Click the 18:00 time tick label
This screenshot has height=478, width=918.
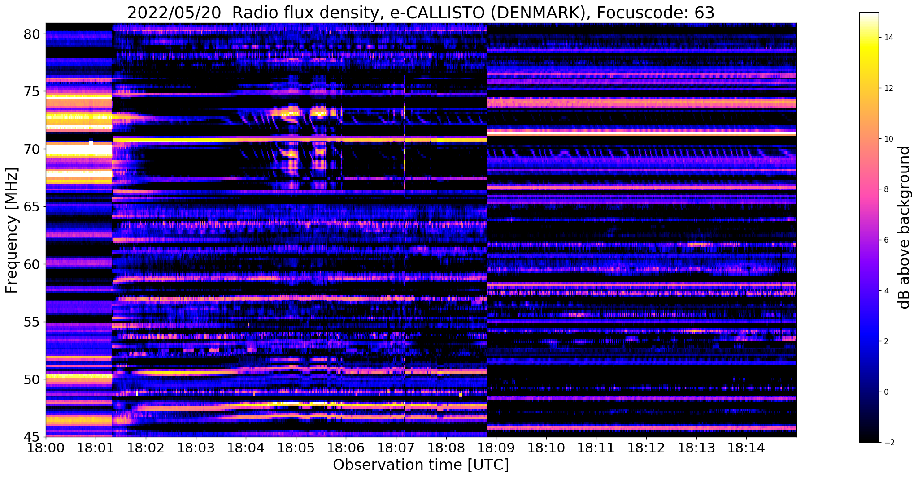(x=46, y=448)
